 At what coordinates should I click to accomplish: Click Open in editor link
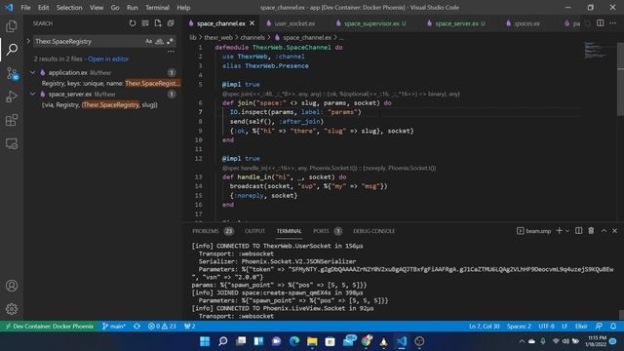[x=108, y=58]
